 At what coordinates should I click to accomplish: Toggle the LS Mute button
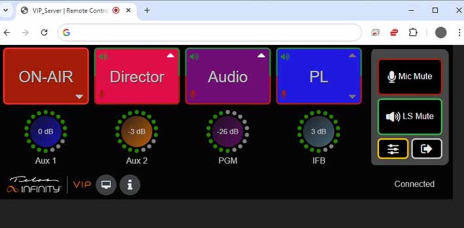(410, 117)
